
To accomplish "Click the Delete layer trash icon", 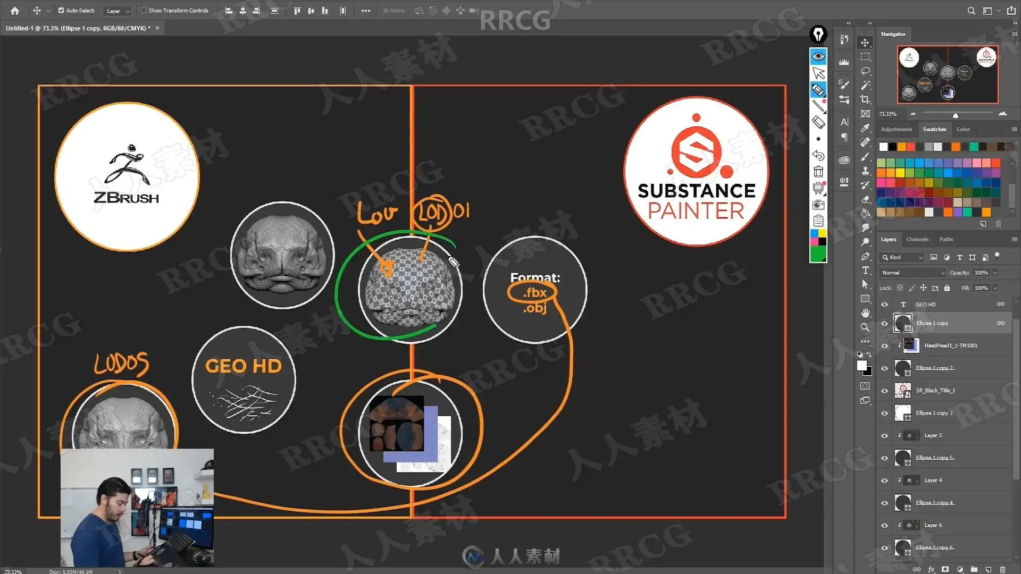I will pos(1002,569).
